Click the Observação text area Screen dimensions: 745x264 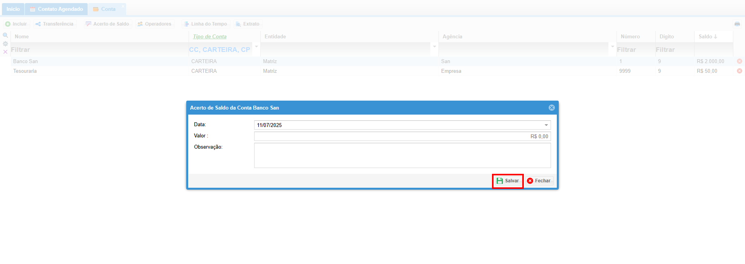[x=402, y=155]
